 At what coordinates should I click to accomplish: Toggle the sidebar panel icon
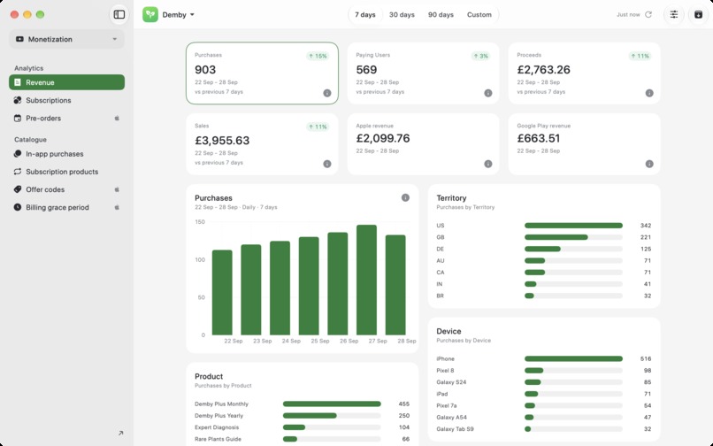[119, 14]
